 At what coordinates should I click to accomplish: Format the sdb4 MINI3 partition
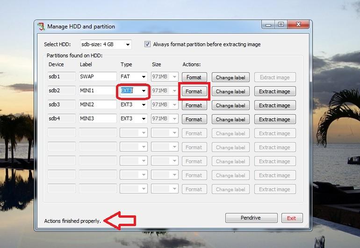[194, 119]
